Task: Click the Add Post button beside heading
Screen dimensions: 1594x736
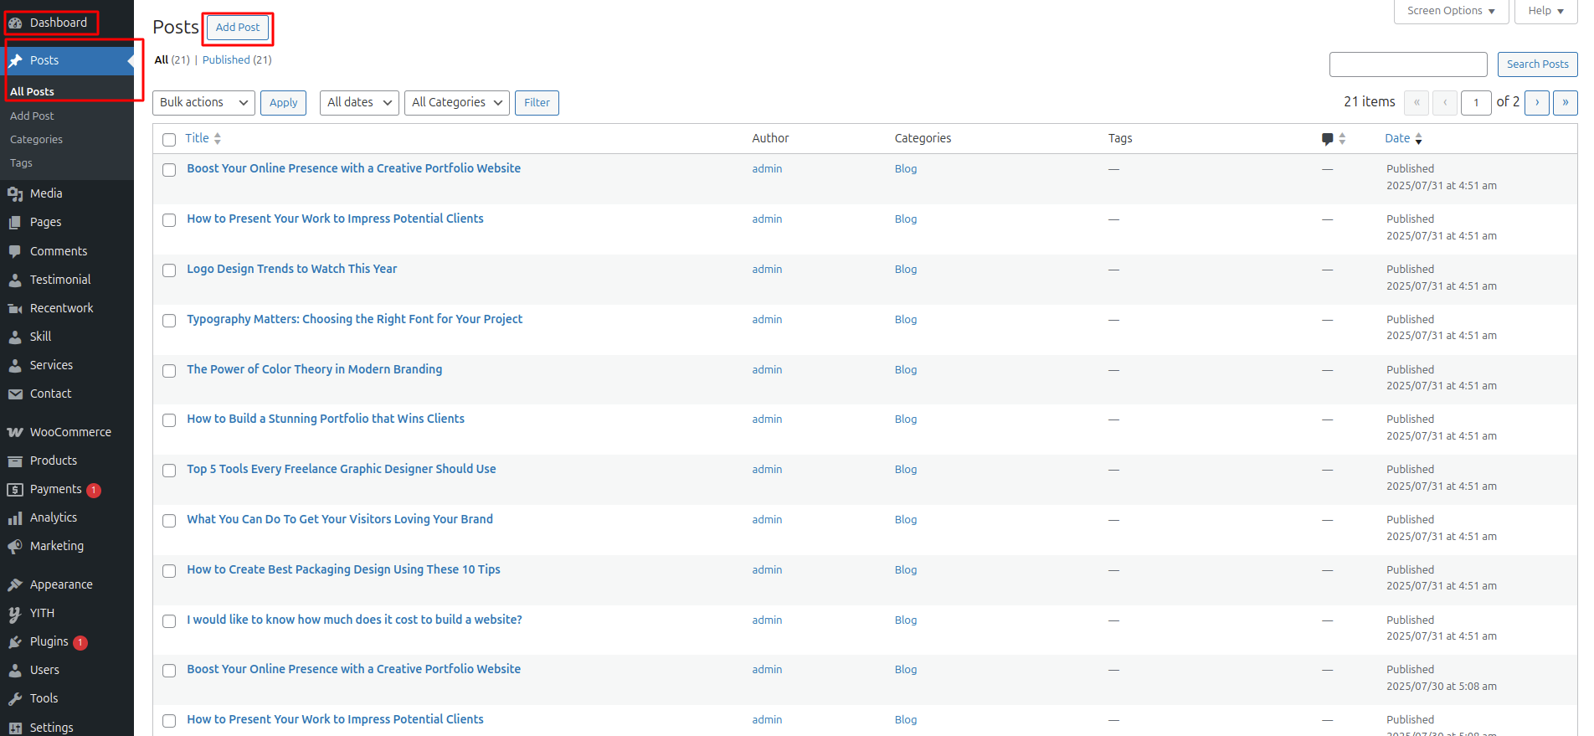Action: tap(238, 27)
